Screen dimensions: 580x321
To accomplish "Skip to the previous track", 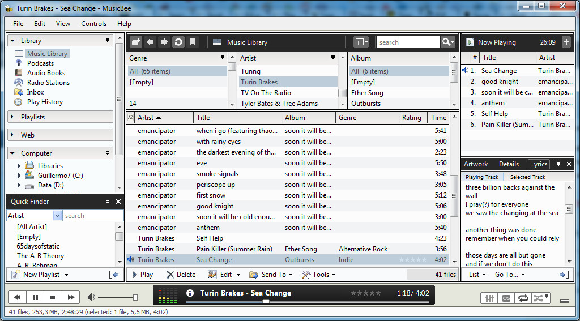I will [x=18, y=297].
